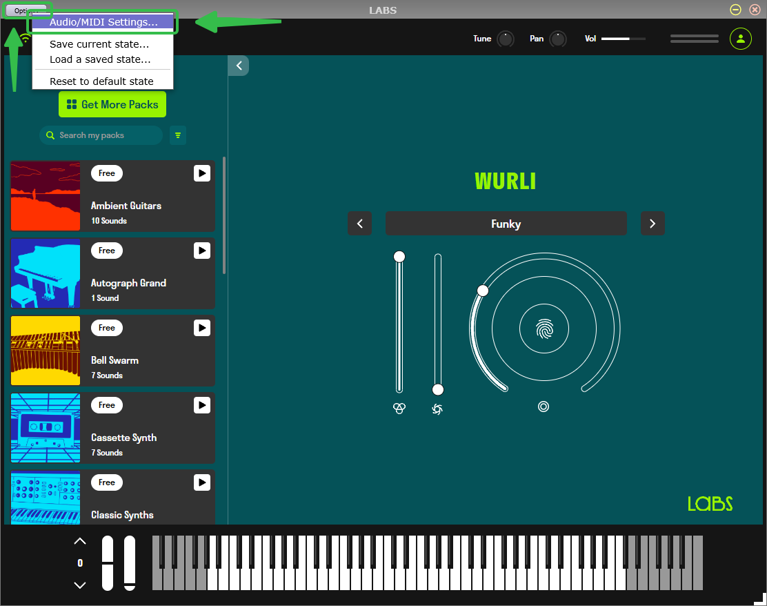Click the dynamics slider handle
The width and height of the screenshot is (767, 606).
[x=438, y=390]
